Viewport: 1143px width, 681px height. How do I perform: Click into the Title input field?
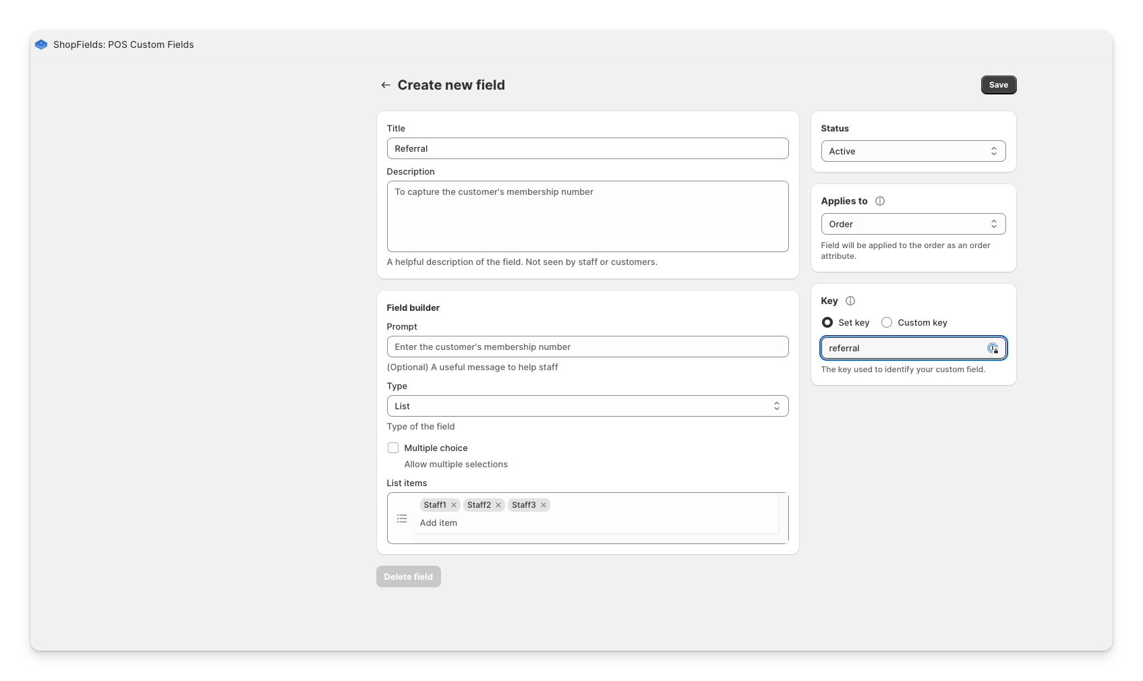[x=587, y=148]
